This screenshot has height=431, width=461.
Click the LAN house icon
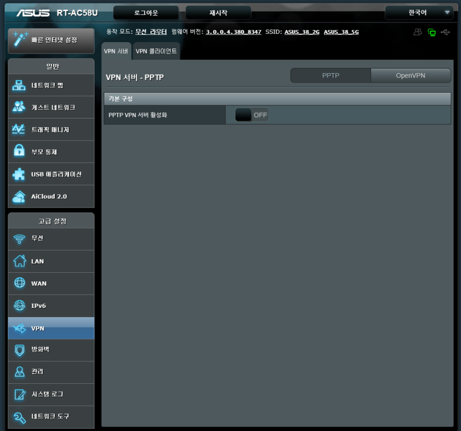click(20, 261)
